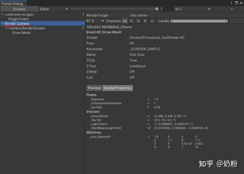Open the Editor target dropdown
The height and width of the screenshot is (174, 244).
click(x=53, y=9)
